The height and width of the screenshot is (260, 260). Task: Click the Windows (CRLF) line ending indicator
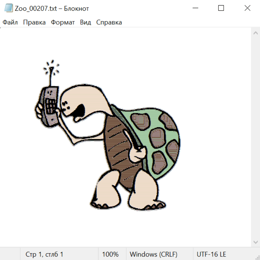coord(153,254)
